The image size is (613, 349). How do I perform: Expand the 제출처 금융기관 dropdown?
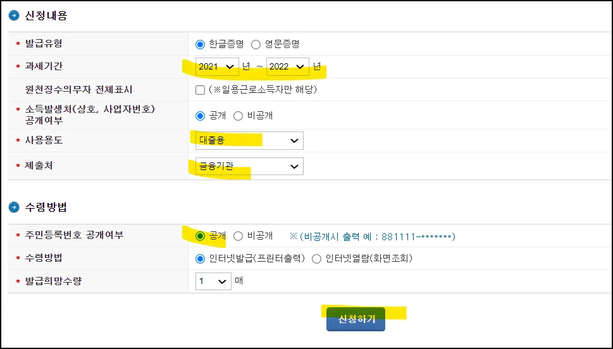pos(249,166)
